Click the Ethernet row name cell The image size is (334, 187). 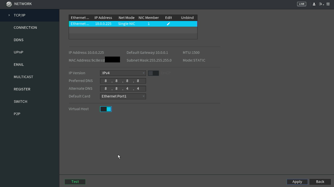[x=80, y=24]
